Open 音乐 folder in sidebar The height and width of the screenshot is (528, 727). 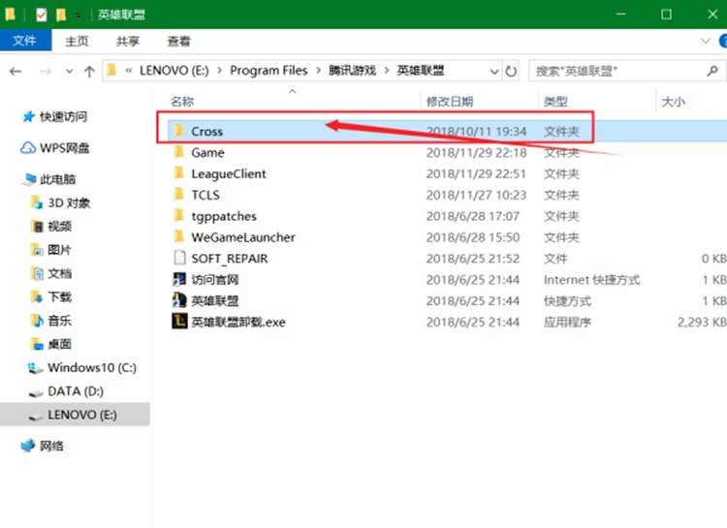59,321
